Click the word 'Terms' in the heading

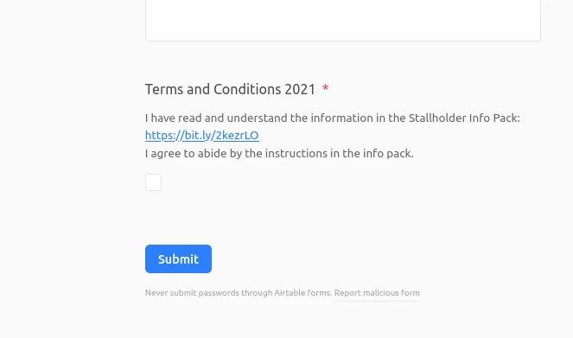[x=164, y=89]
